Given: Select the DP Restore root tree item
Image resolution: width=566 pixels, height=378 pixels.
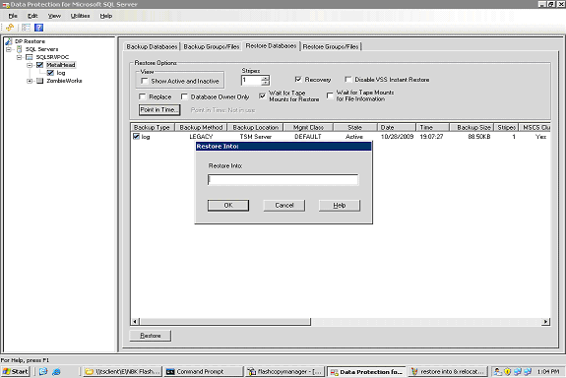Looking at the screenshot, I should click(x=30, y=41).
